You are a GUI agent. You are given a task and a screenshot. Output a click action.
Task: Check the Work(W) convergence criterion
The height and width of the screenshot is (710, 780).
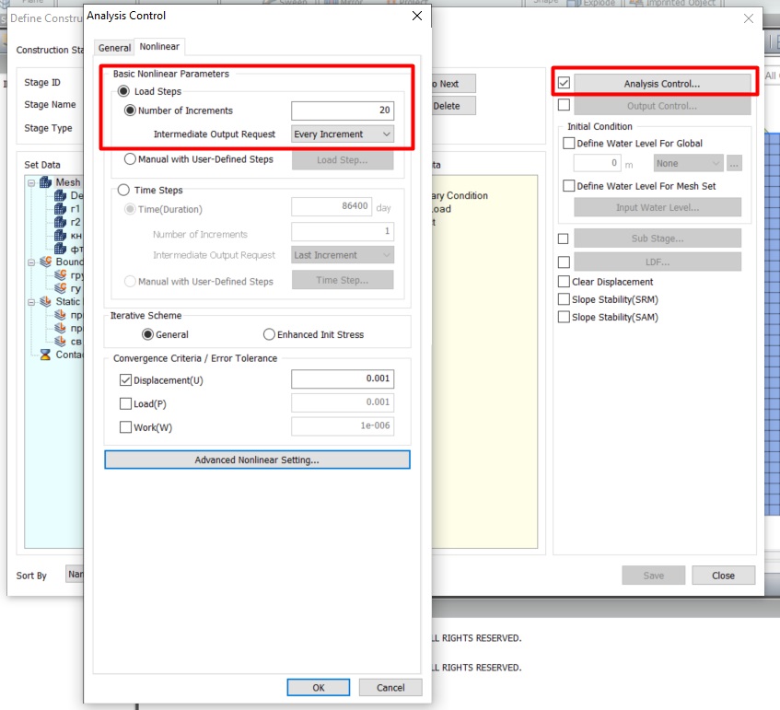125,427
